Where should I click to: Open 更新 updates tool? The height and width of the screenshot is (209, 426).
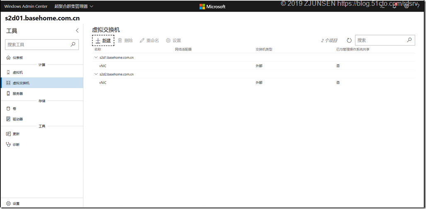tap(42, 134)
